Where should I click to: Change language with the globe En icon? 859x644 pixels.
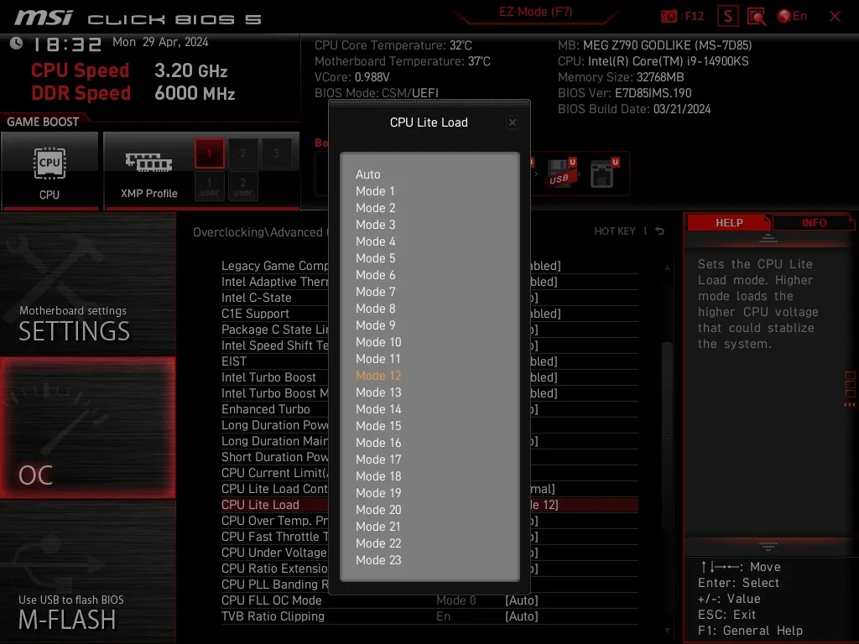click(792, 17)
